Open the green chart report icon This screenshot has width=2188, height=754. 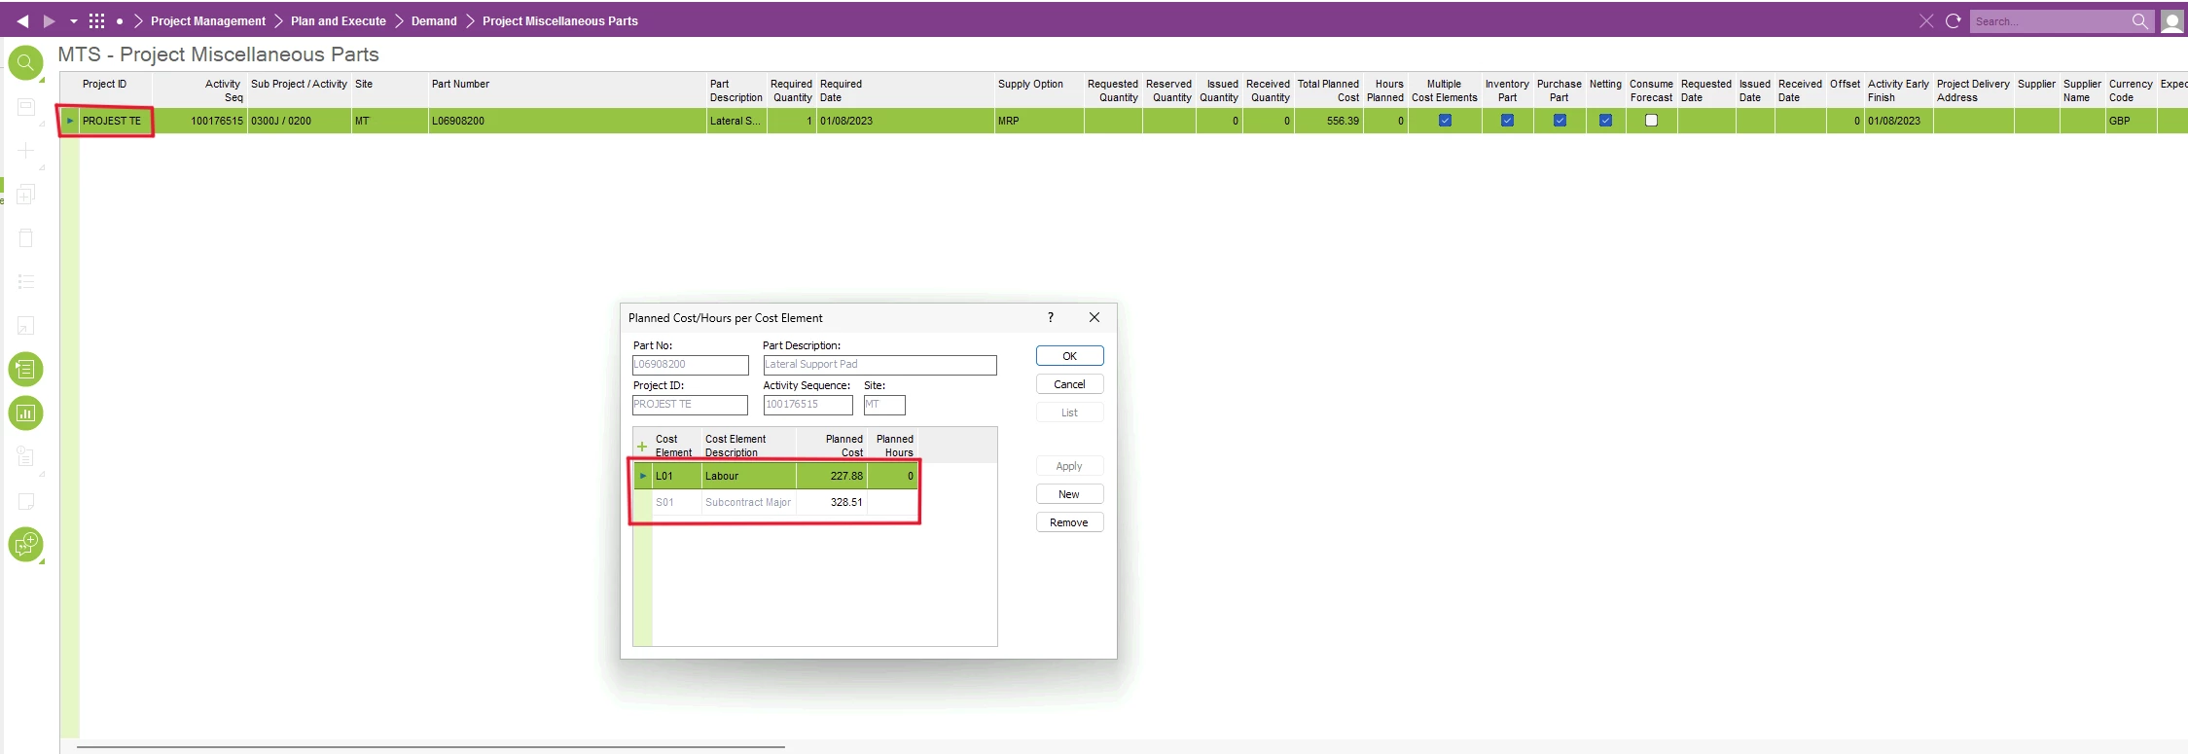tap(26, 413)
